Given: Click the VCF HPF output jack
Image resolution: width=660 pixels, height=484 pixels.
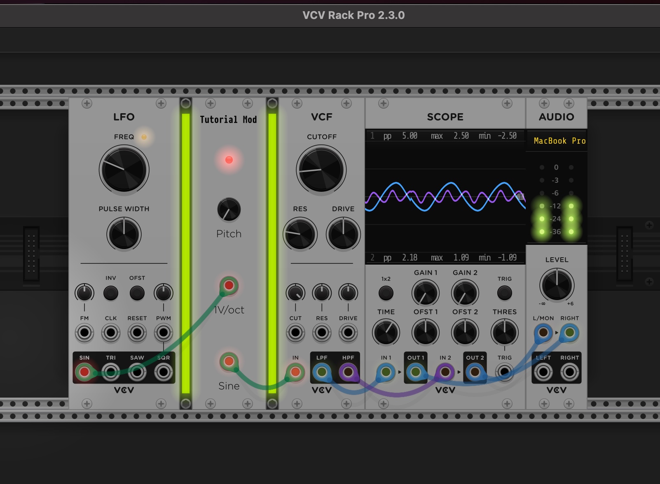Looking at the screenshot, I should (x=348, y=372).
